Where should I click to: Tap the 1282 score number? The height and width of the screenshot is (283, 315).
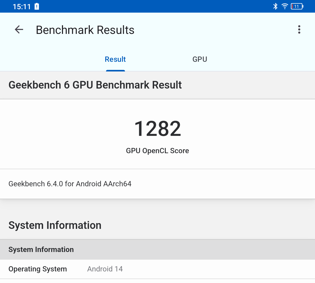pyautogui.click(x=157, y=129)
